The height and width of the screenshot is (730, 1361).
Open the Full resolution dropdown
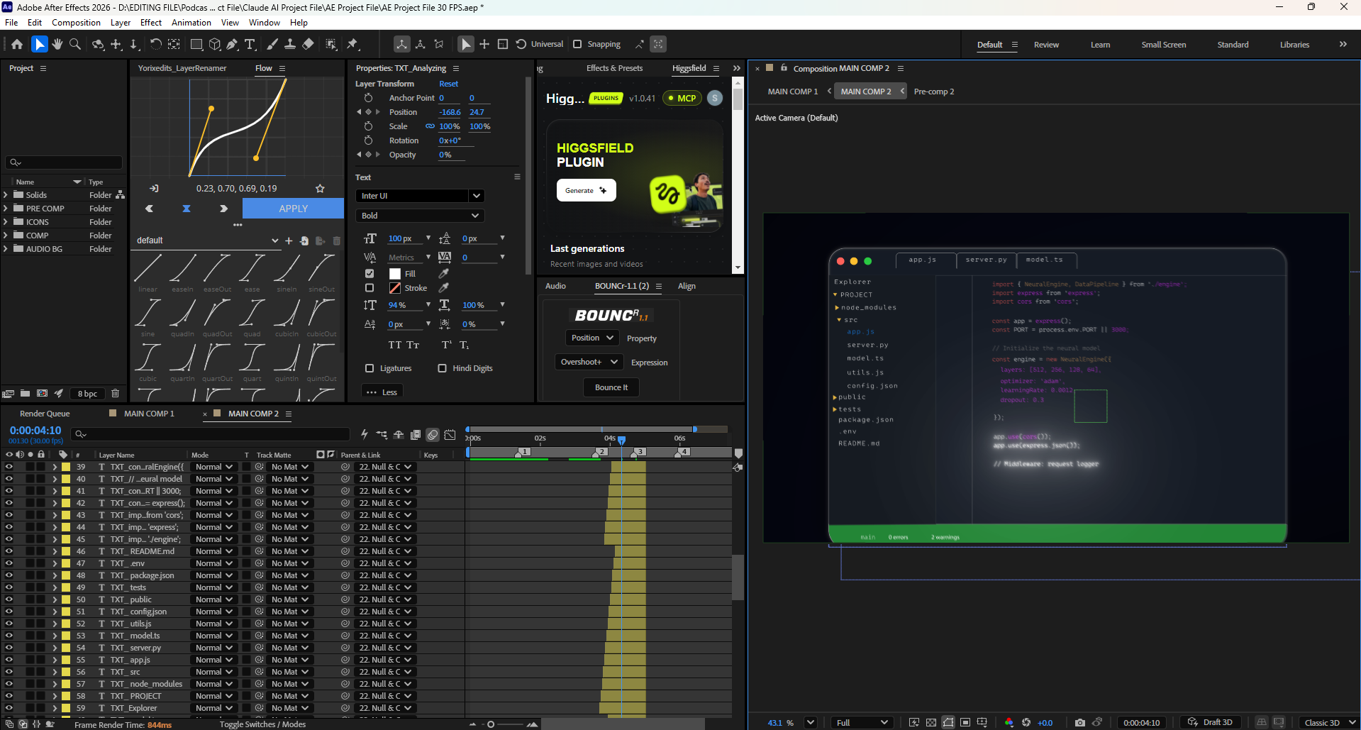pyautogui.click(x=862, y=722)
